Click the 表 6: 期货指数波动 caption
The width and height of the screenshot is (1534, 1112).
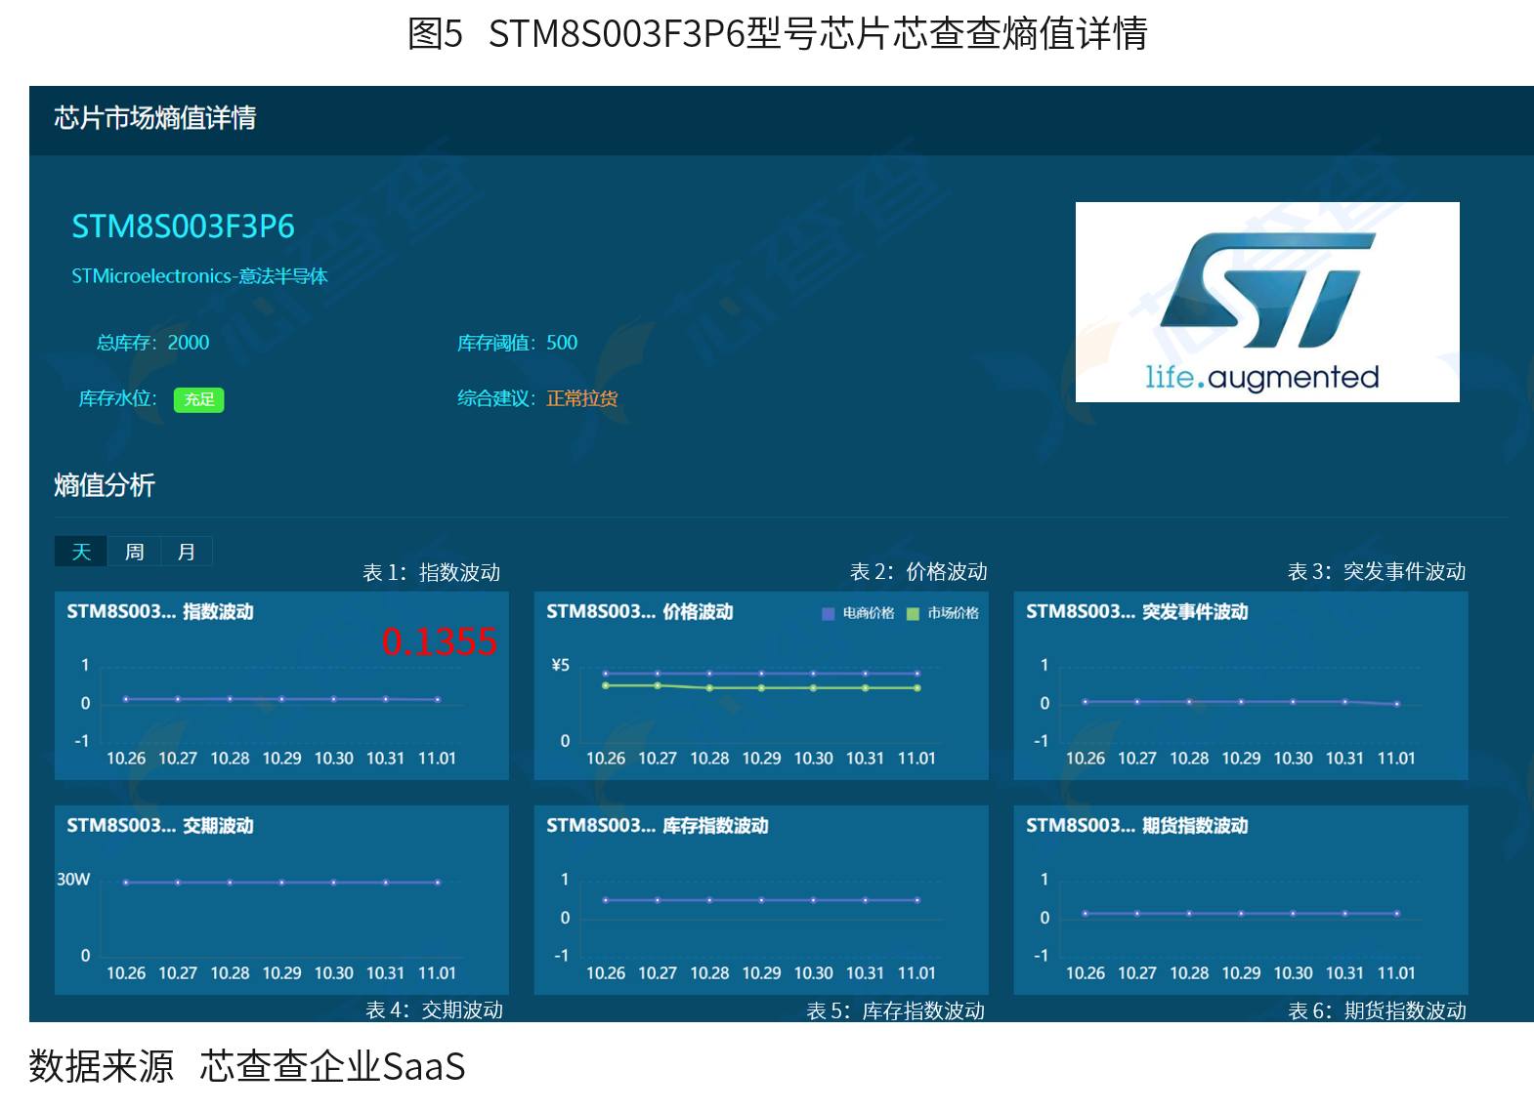[x=1377, y=1011]
